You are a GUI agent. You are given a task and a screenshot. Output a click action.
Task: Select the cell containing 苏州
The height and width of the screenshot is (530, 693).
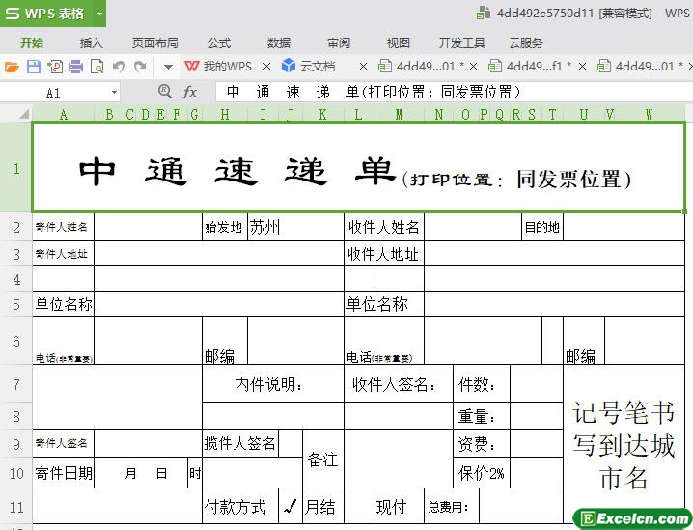(x=295, y=228)
